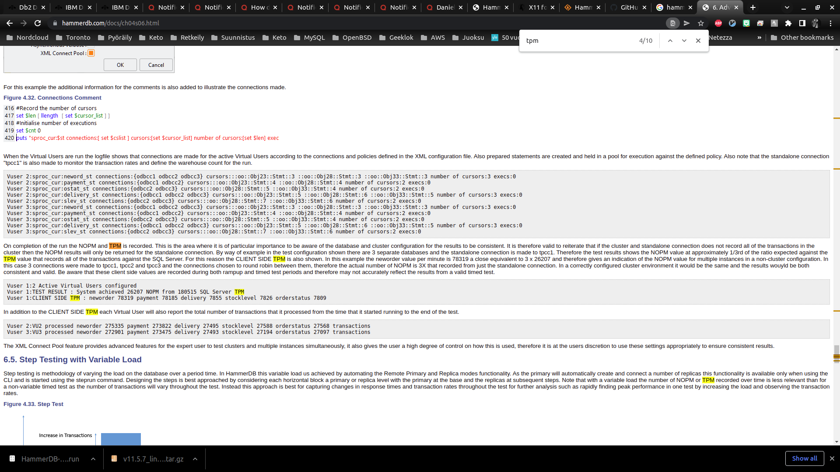The image size is (840, 472).
Task: Reload the hammerdb.com page
Action: coord(38,23)
